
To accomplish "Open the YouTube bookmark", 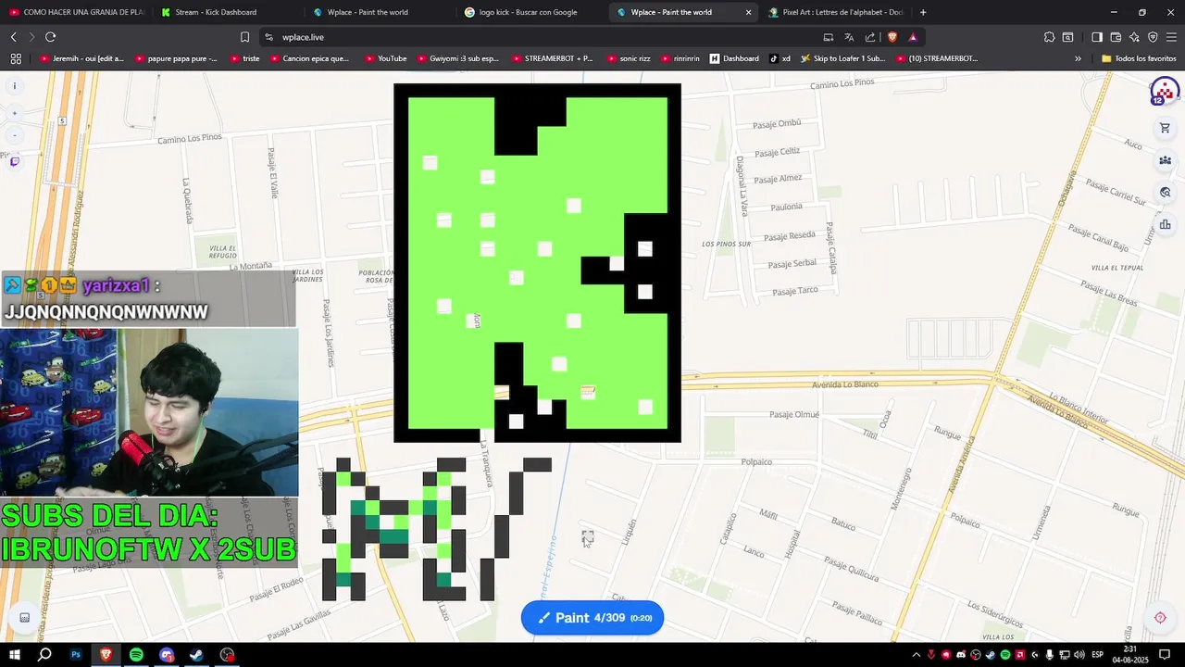I will [x=385, y=58].
